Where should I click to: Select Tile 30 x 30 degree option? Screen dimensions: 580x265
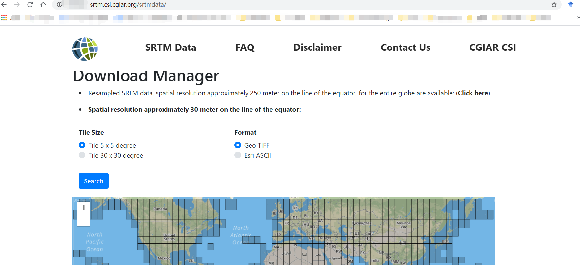pos(82,155)
